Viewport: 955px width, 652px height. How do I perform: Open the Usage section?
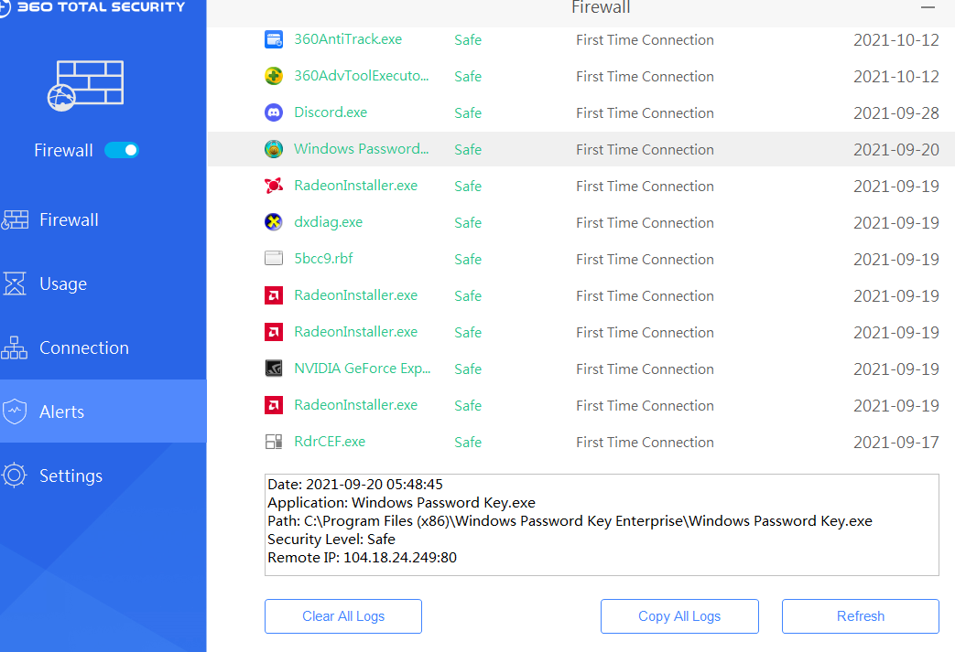(x=103, y=283)
